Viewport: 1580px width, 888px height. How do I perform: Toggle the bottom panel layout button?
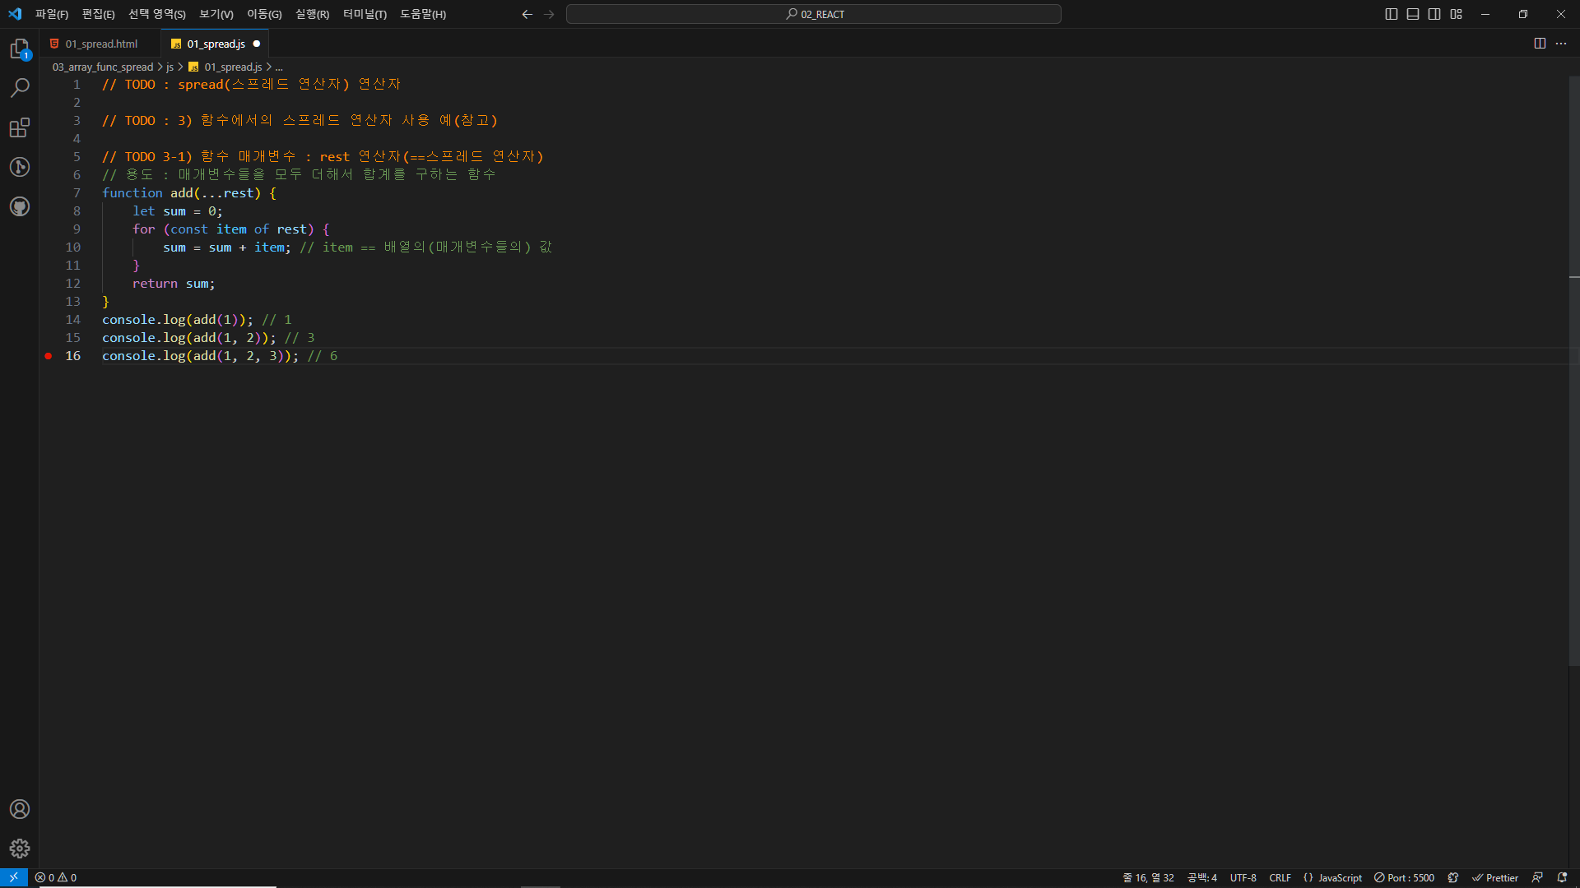(1413, 14)
